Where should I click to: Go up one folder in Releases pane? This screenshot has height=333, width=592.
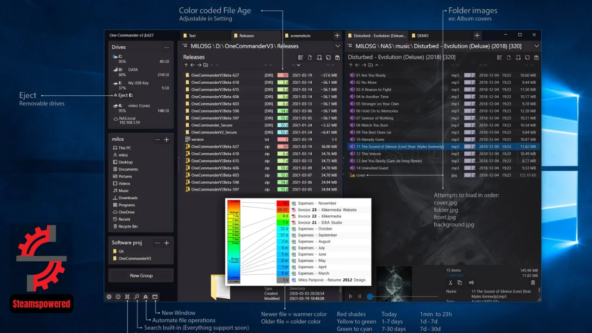[x=185, y=65]
